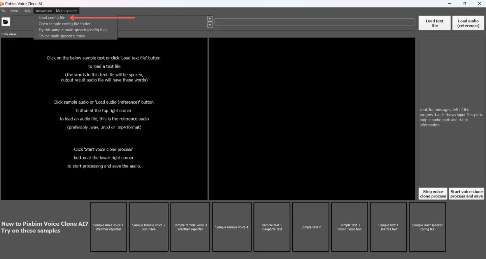Click Start voice clone process and save

click(x=466, y=194)
